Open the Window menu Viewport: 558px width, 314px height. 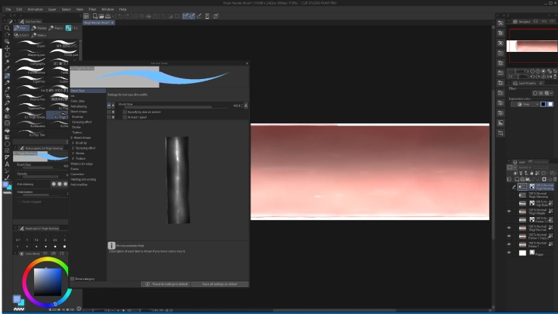tap(108, 9)
